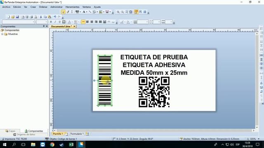Toggle bold formatting
This screenshot has height=148, width=264.
click(51, 22)
